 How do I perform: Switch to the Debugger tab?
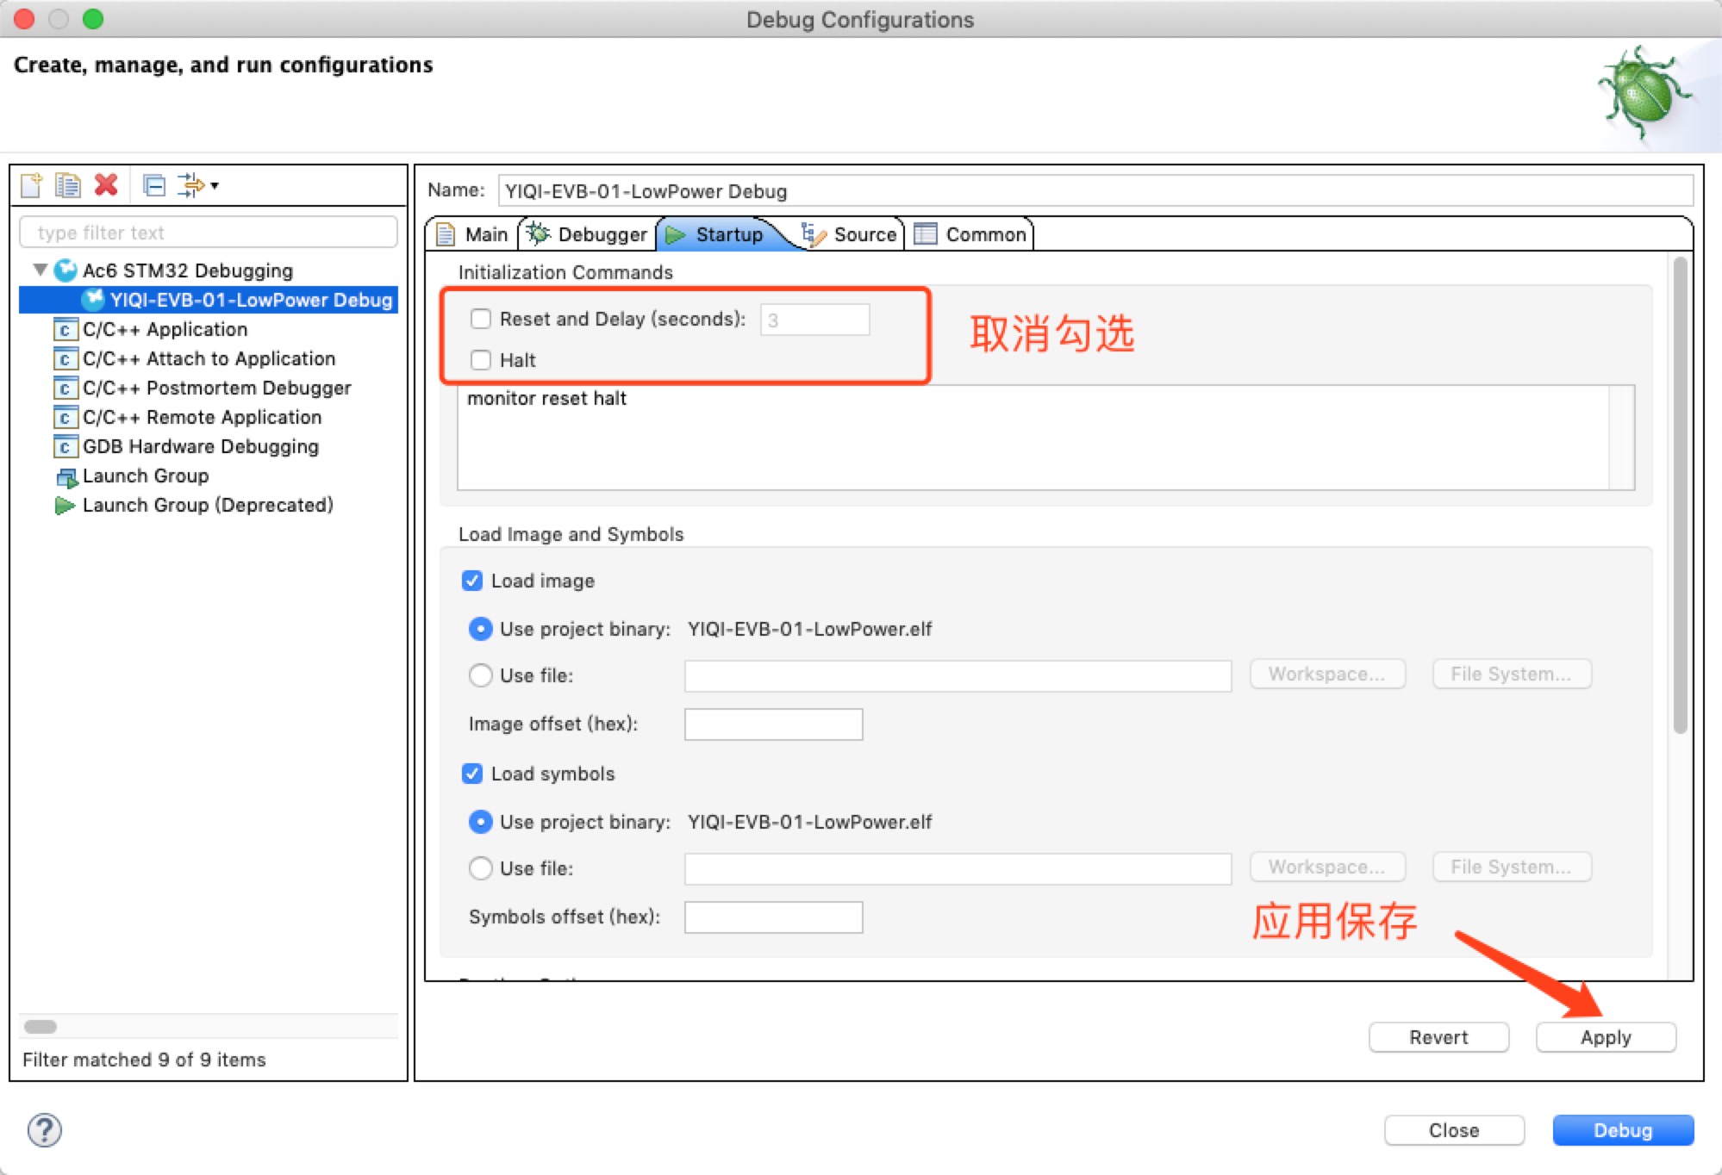pyautogui.click(x=588, y=234)
